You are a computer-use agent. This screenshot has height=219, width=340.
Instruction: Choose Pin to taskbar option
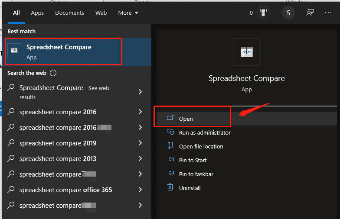pos(196,174)
